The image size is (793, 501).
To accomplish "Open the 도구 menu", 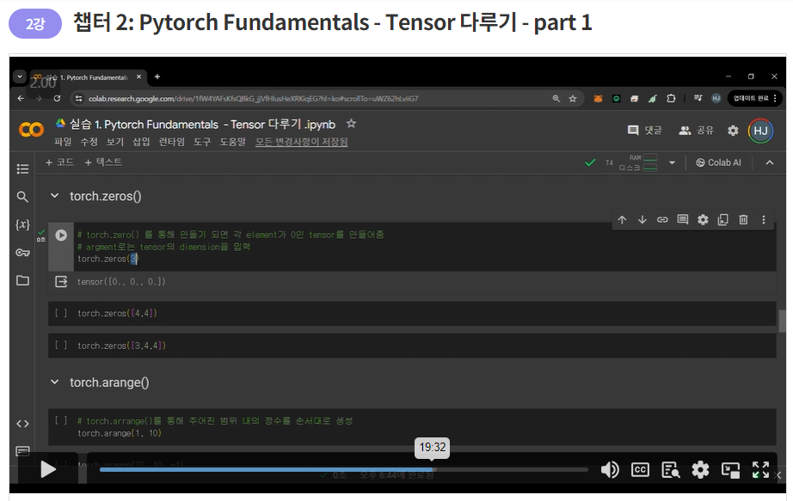I will pos(202,142).
